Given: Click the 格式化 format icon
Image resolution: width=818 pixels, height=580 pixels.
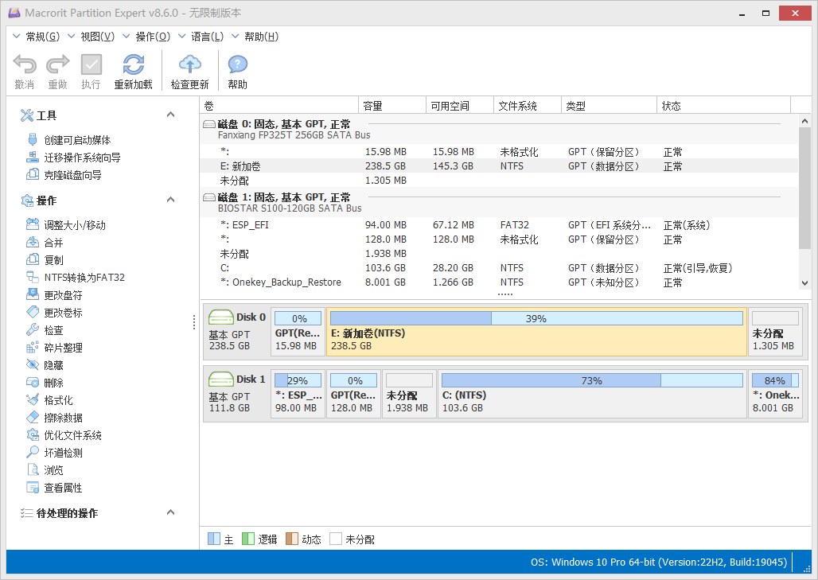Looking at the screenshot, I should point(33,399).
